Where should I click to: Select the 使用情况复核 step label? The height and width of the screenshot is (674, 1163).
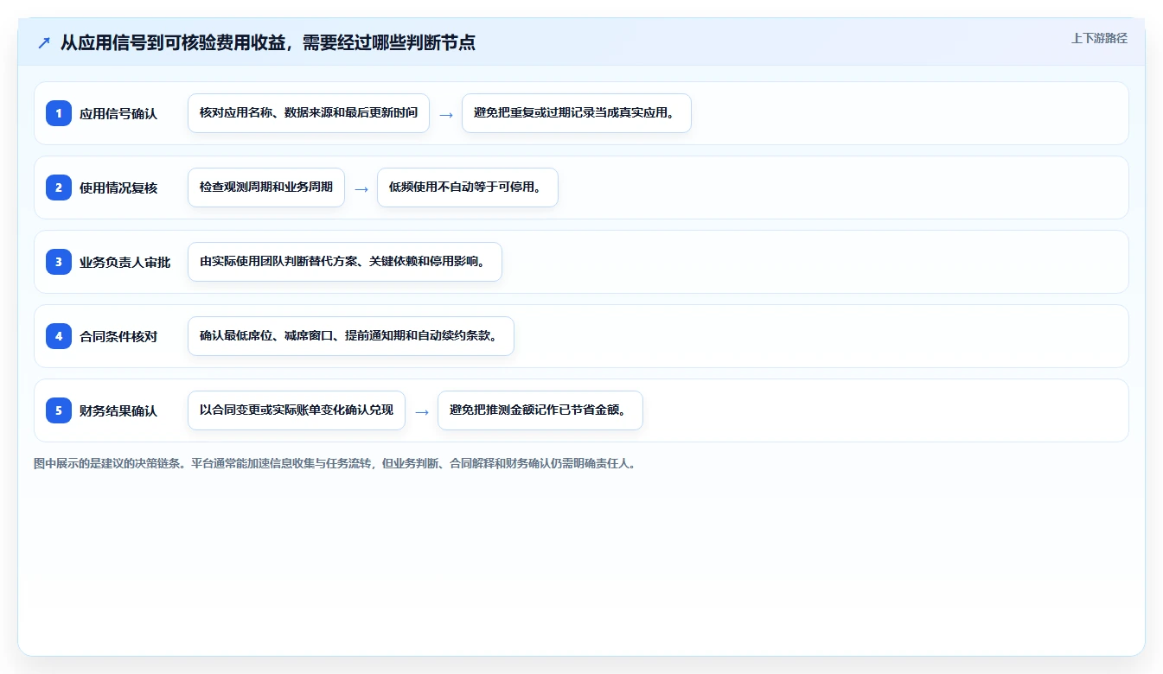(118, 188)
